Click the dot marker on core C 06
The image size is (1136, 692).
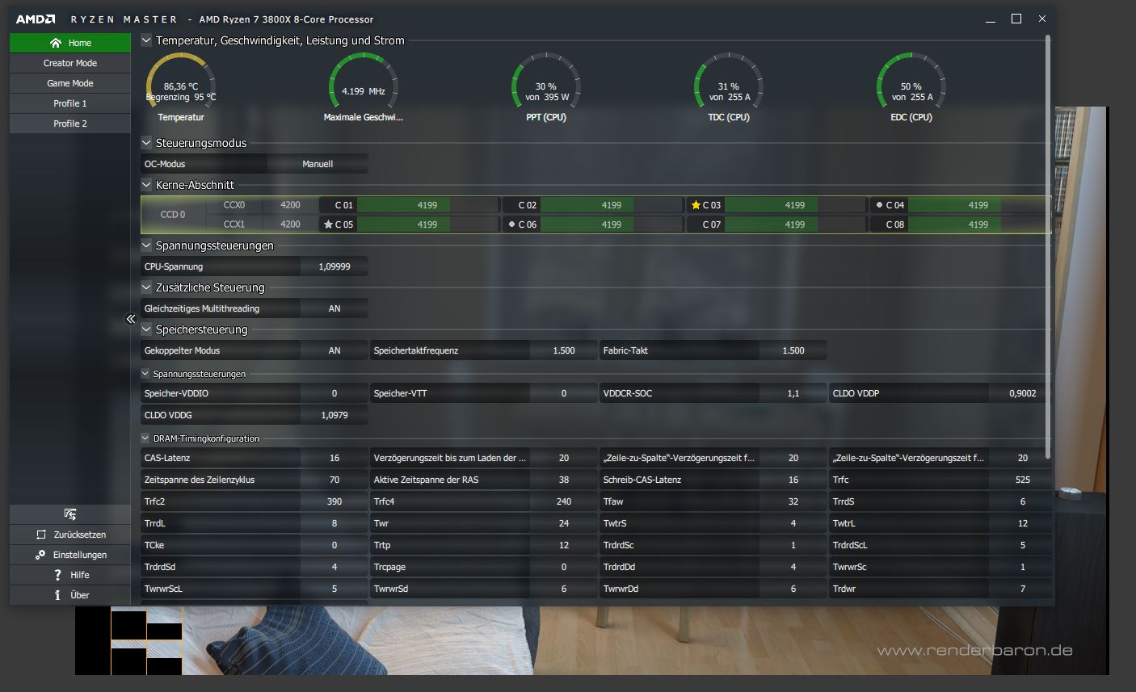click(x=511, y=224)
